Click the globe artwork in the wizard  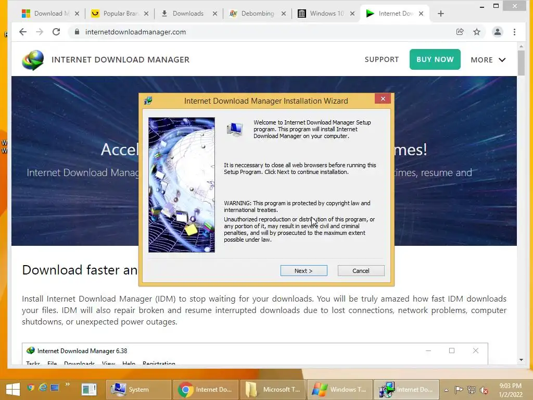point(182,185)
